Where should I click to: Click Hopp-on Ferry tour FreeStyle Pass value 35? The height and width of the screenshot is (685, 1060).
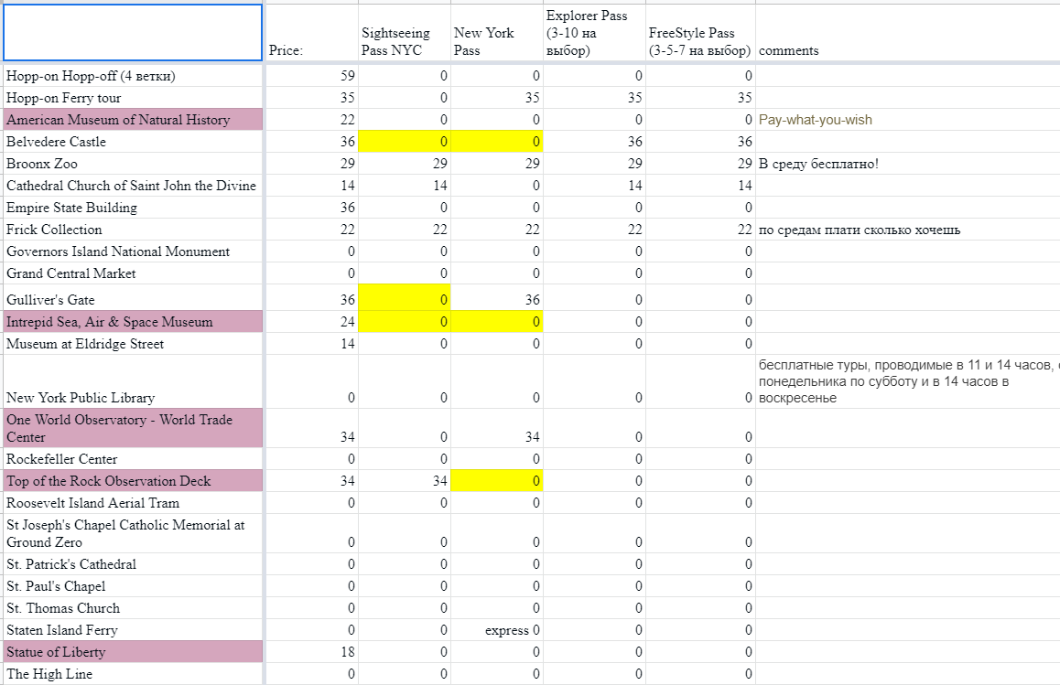pyautogui.click(x=700, y=98)
